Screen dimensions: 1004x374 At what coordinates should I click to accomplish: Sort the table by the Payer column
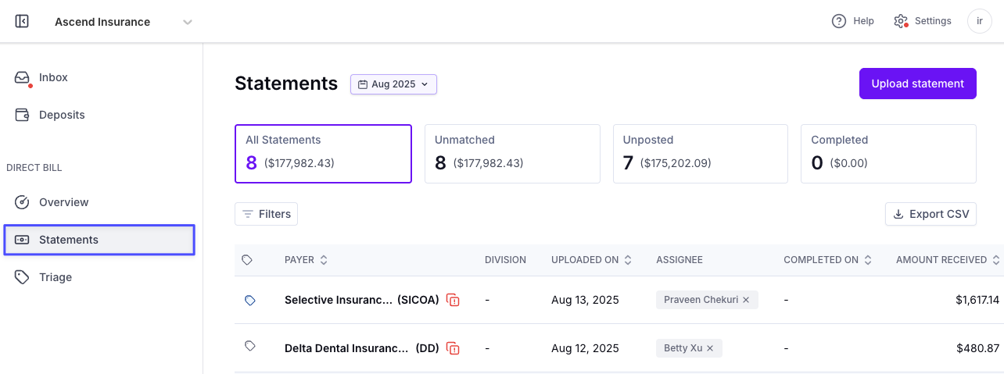point(307,260)
